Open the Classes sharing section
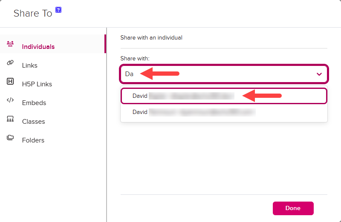 point(33,122)
